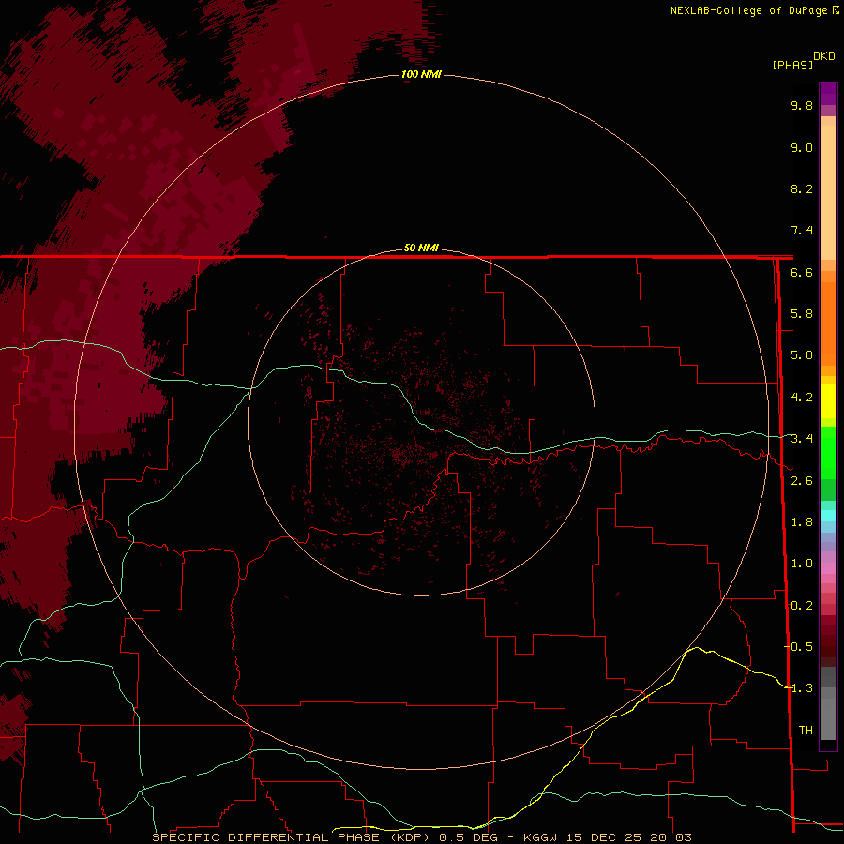This screenshot has width=844, height=844.
Task: Click the 9.8 legend value
Action: click(x=802, y=105)
